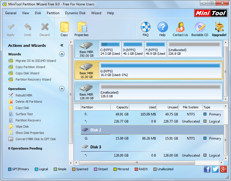Open the Facebook social icon
The height and width of the screenshot is (181, 231).
(x=207, y=169)
